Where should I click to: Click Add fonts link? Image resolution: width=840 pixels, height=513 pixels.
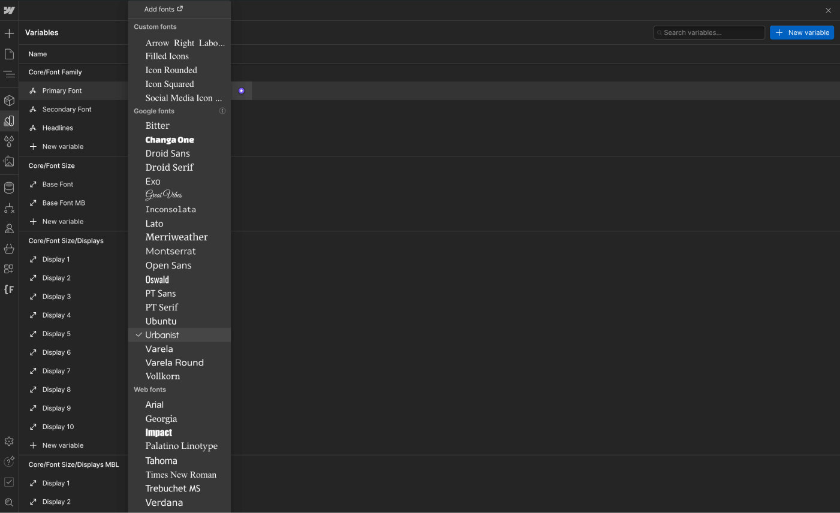pos(164,9)
